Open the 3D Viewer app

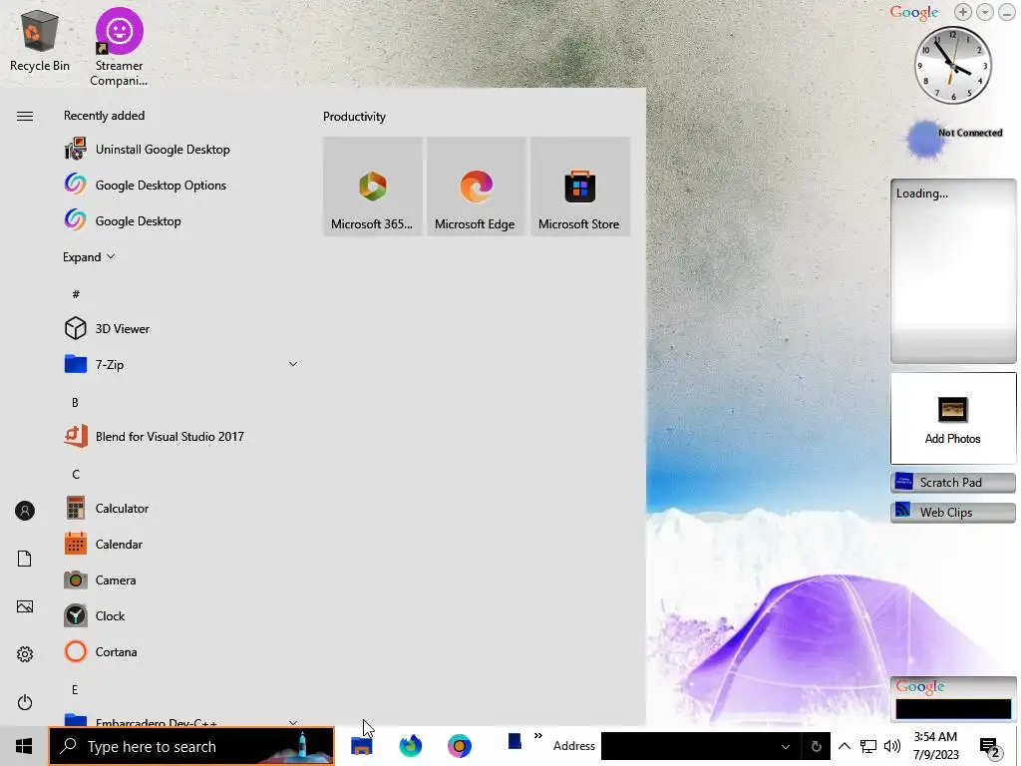coord(181,328)
